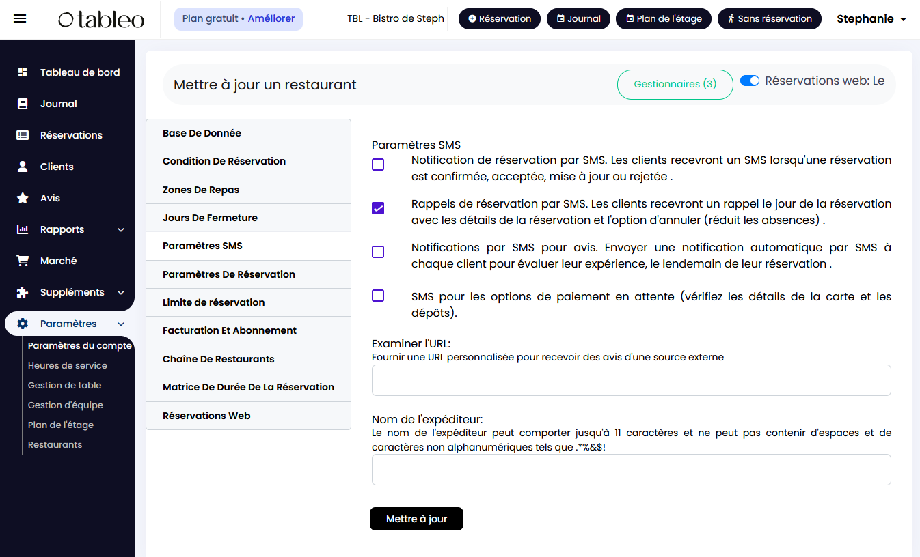Open the Facturation Et Abonnement tab

click(248, 330)
